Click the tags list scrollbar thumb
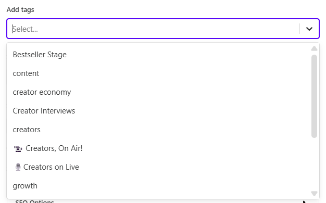The width and height of the screenshot is (326, 203). (x=314, y=96)
